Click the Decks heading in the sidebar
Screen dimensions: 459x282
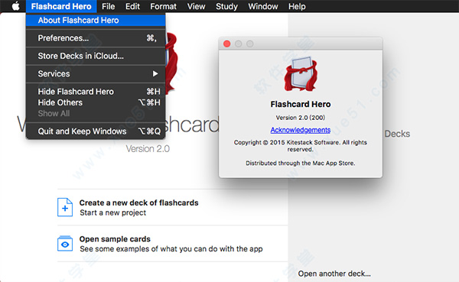397,134
